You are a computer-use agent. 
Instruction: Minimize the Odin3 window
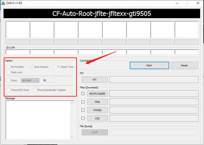tap(177, 3)
